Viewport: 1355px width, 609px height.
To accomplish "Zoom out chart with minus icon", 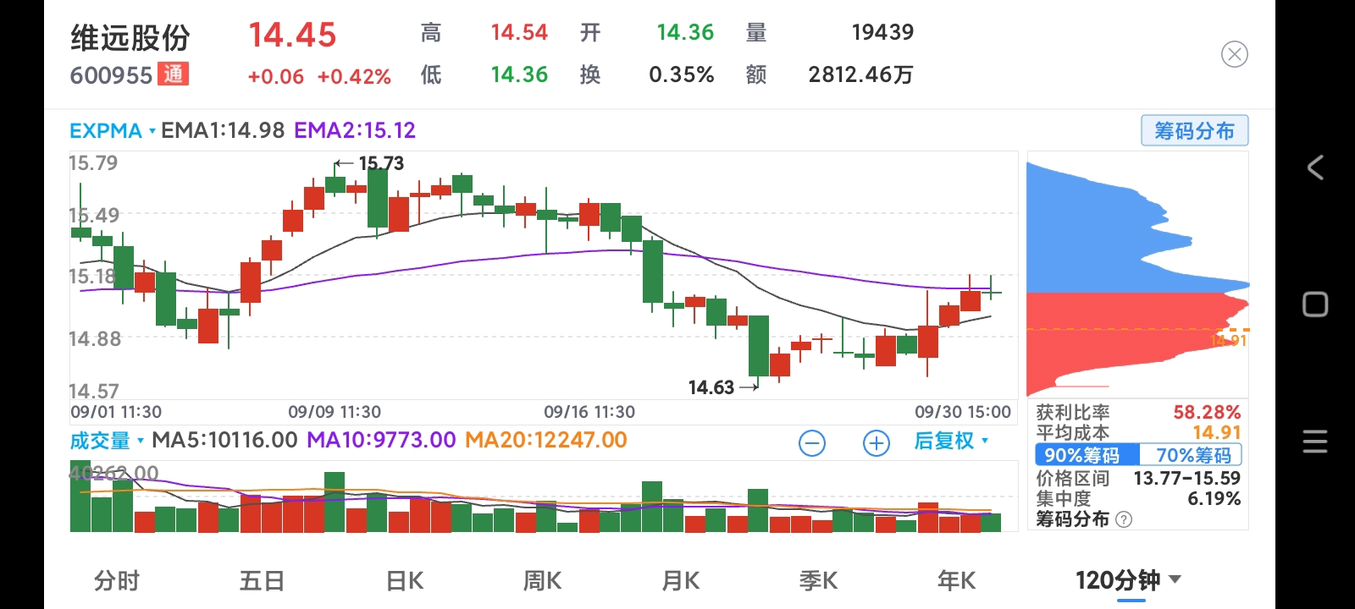I will click(811, 442).
